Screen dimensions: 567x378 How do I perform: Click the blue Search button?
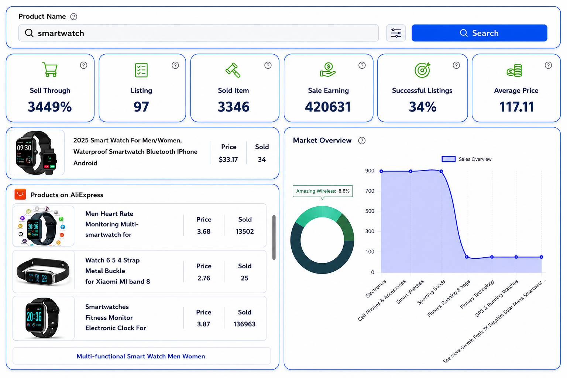point(479,33)
